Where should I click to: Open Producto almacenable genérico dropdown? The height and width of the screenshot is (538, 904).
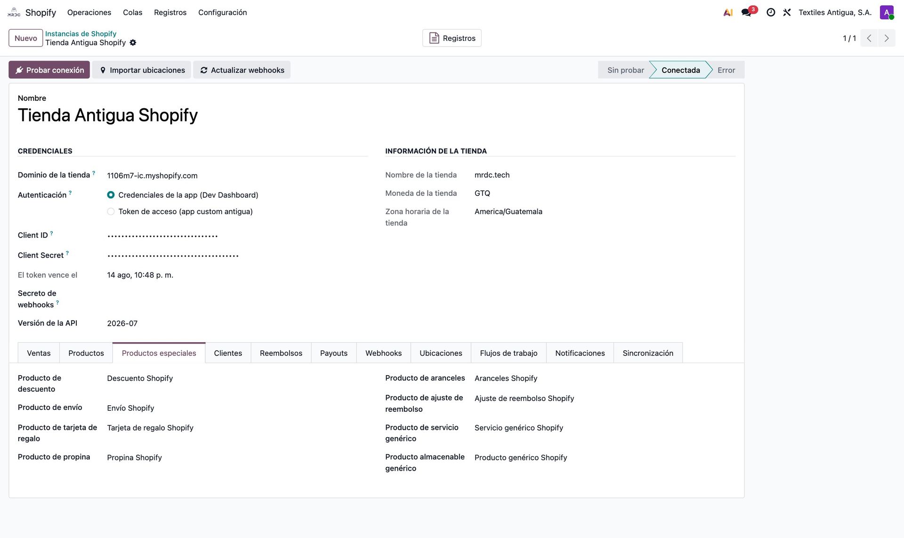[605, 458]
